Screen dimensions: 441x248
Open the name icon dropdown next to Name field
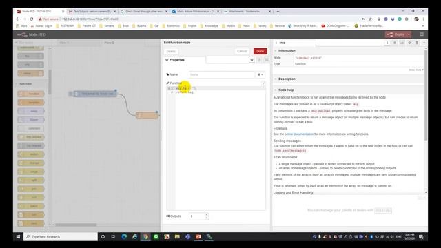(260, 74)
